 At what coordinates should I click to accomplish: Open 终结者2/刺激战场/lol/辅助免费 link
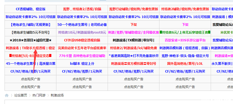tap(134, 48)
